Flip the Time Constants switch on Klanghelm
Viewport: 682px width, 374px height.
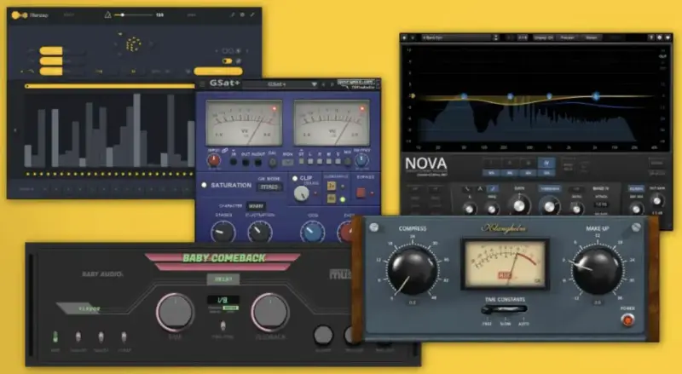[505, 309]
